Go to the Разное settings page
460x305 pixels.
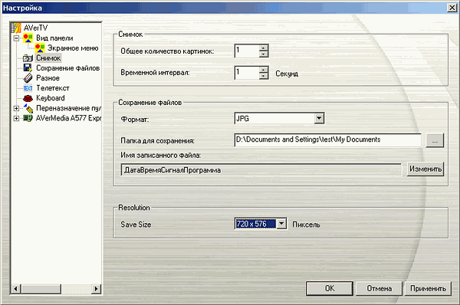pyautogui.click(x=48, y=78)
